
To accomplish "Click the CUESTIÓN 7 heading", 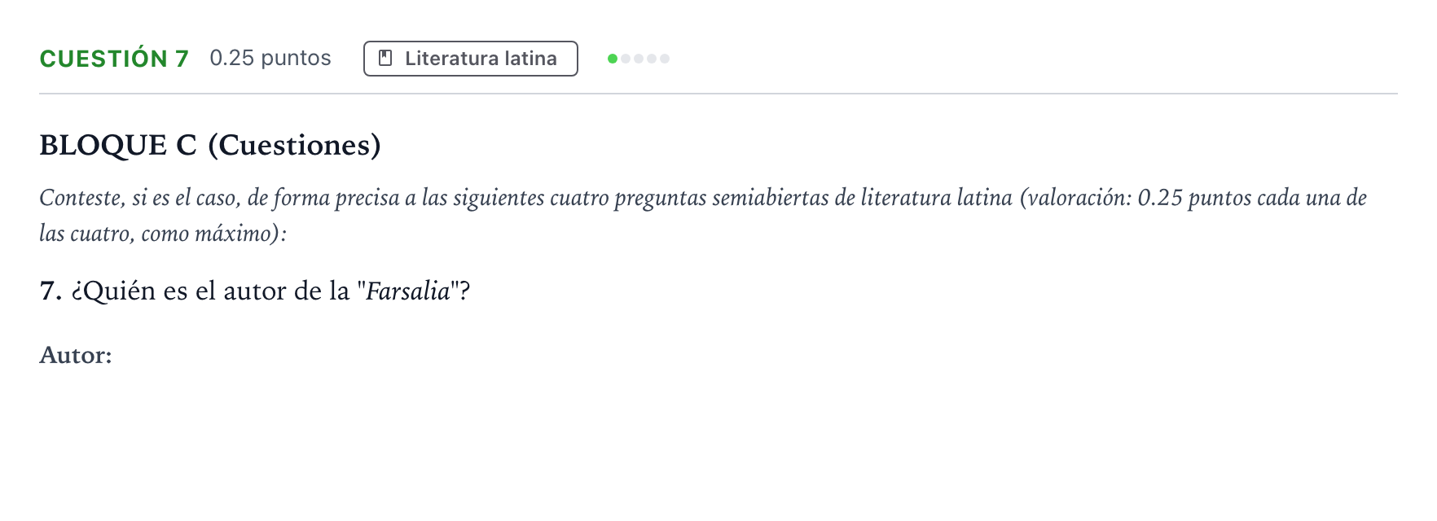I will pos(114,59).
